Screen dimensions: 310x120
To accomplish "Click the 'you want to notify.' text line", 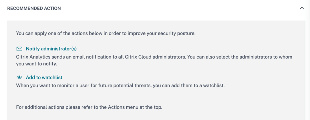I will tap(37, 64).
